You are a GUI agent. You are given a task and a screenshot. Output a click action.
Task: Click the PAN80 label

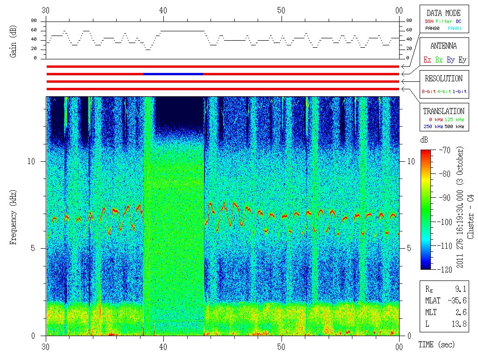[x=432, y=29]
